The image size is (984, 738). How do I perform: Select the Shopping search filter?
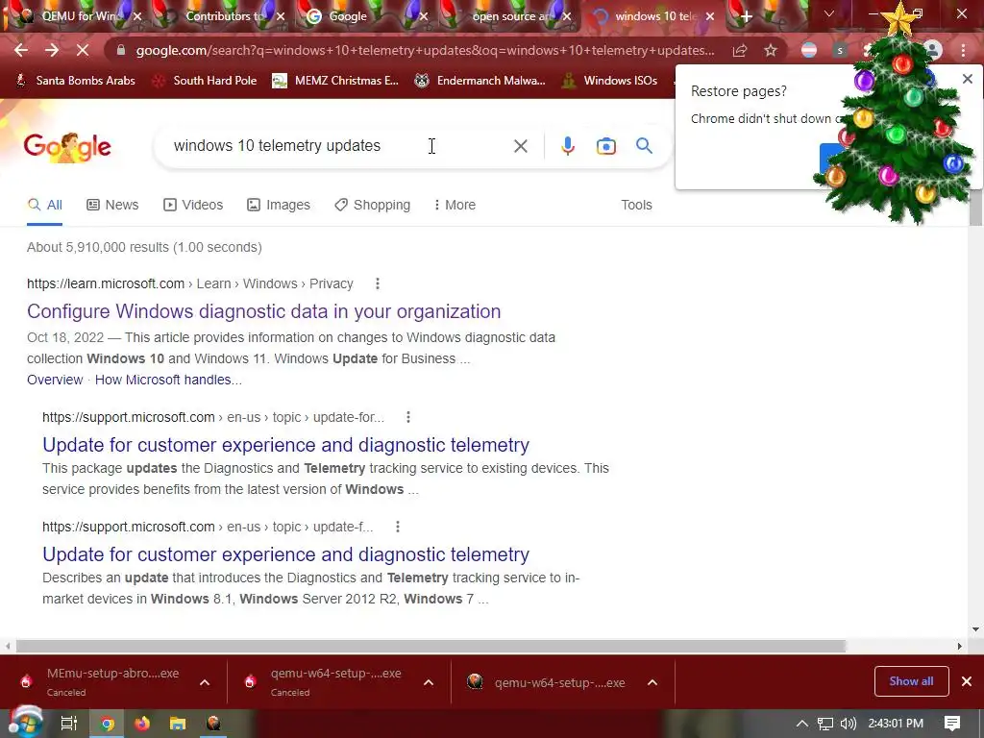click(372, 205)
